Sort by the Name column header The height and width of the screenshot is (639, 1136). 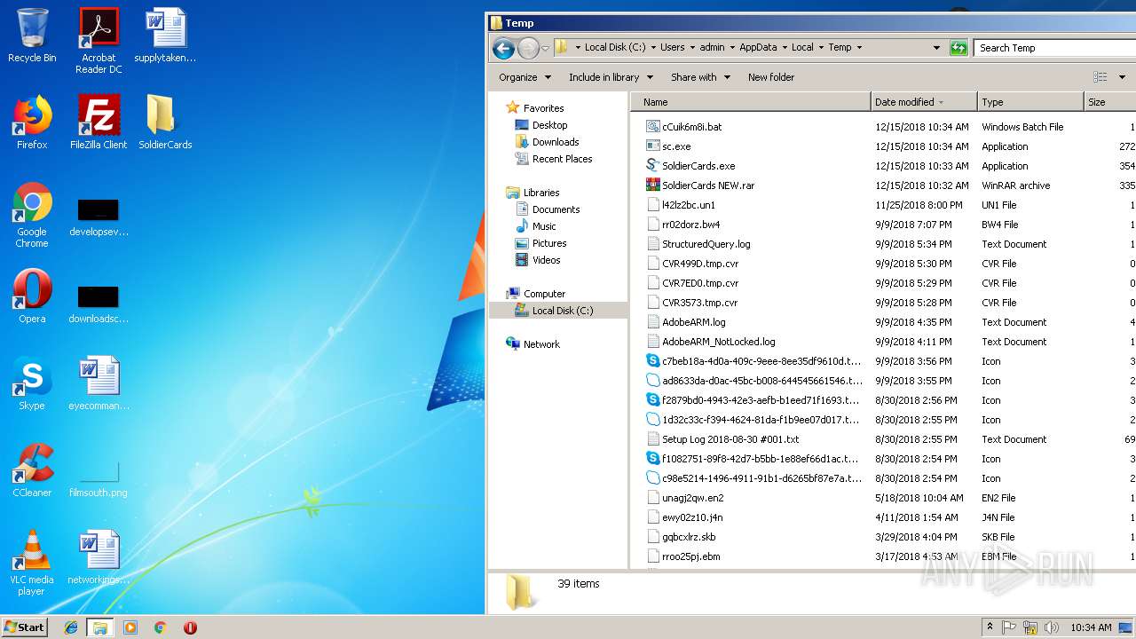coord(751,102)
